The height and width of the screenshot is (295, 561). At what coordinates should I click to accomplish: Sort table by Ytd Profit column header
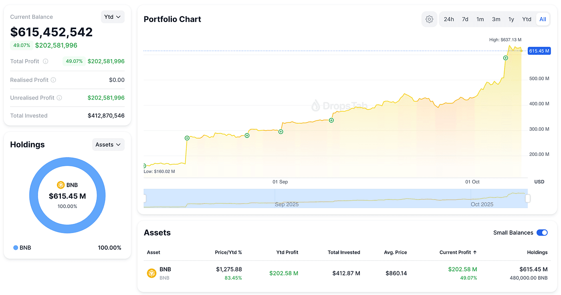pos(287,252)
